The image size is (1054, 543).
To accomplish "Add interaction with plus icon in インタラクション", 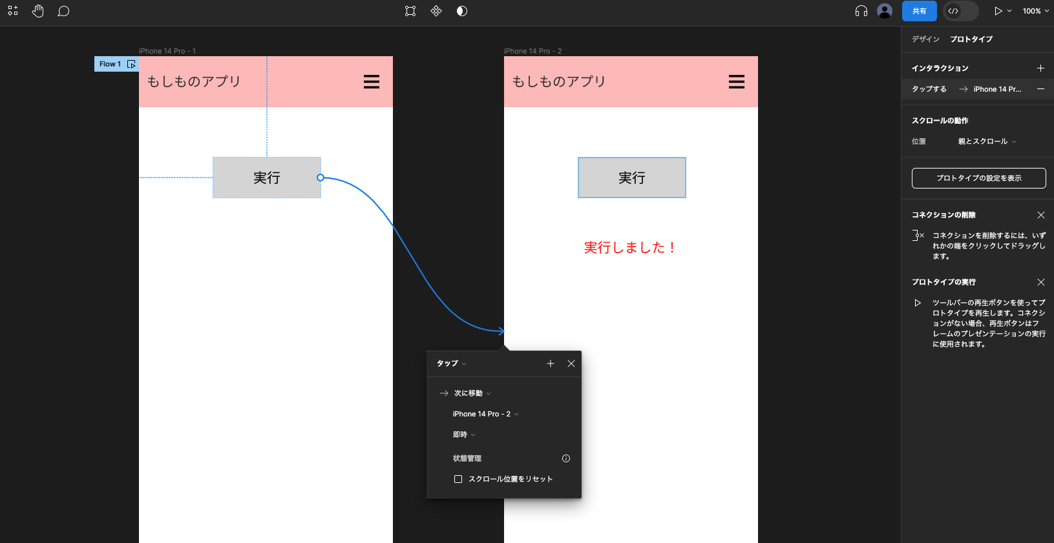I will tap(1040, 68).
